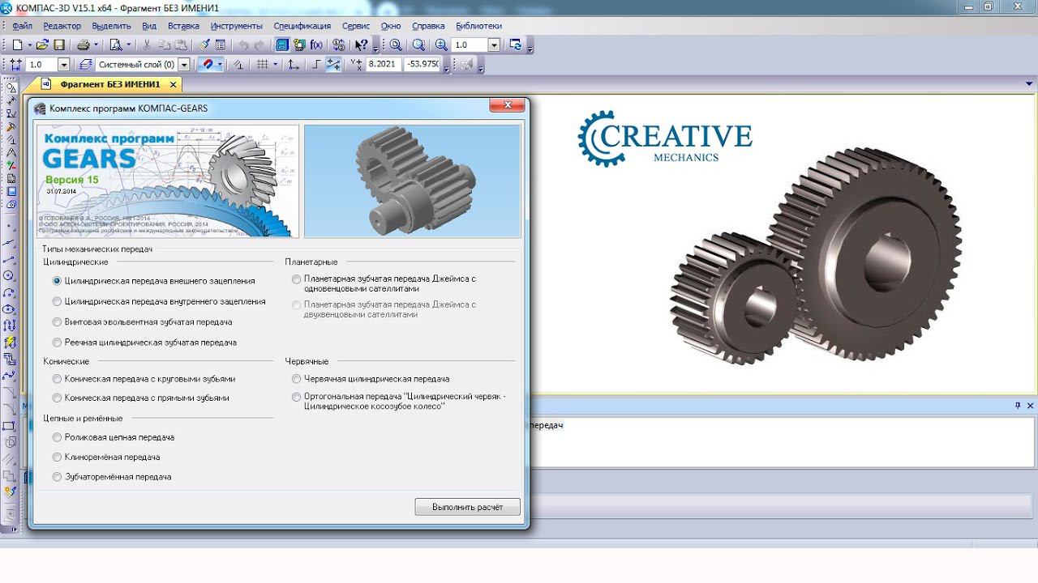The width and height of the screenshot is (1038, 583).
Task: Click the layers manager icon
Action: (85, 65)
